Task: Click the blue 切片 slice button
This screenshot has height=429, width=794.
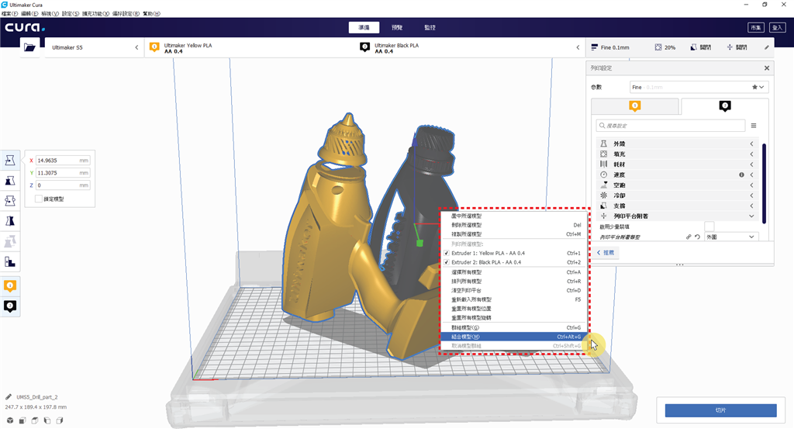Action: click(720, 409)
